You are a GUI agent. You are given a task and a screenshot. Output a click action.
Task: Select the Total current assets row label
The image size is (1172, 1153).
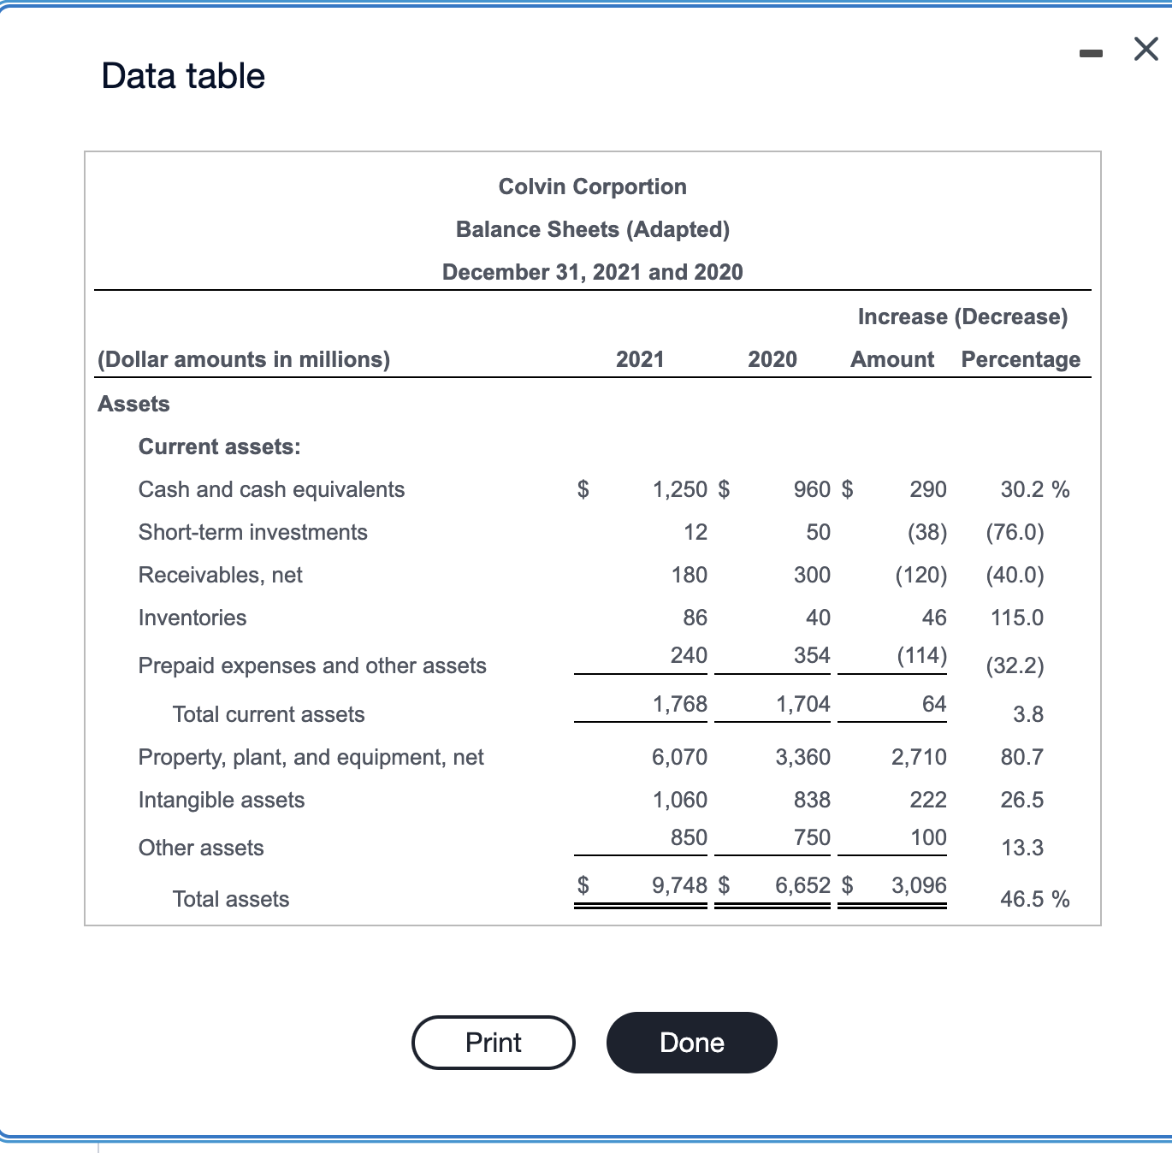click(x=269, y=714)
